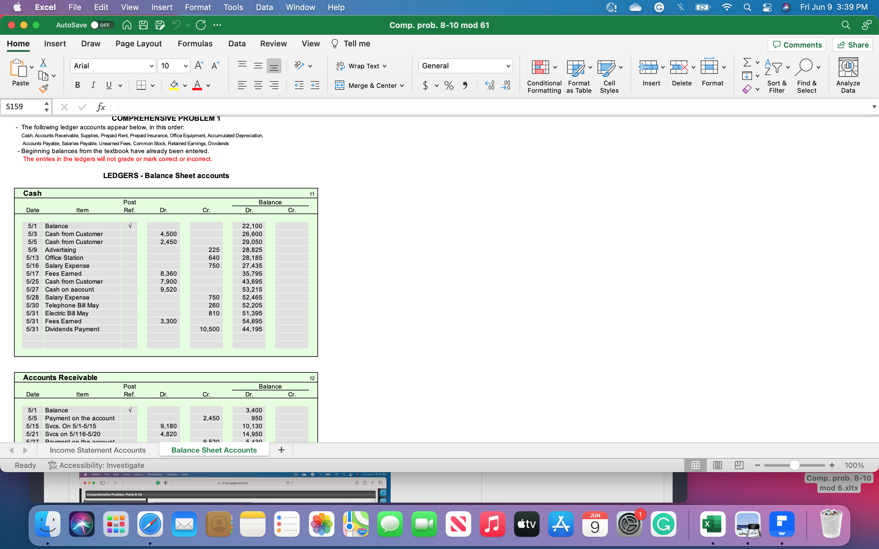Adjust the zoom slider
879x549 pixels.
click(x=794, y=465)
